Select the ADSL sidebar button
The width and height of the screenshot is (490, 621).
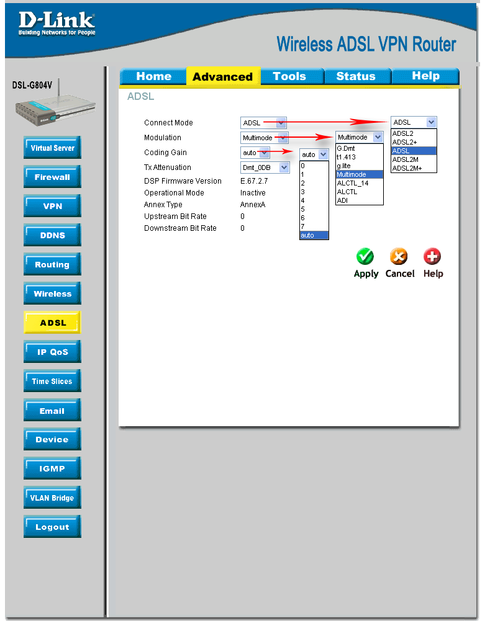coord(52,323)
